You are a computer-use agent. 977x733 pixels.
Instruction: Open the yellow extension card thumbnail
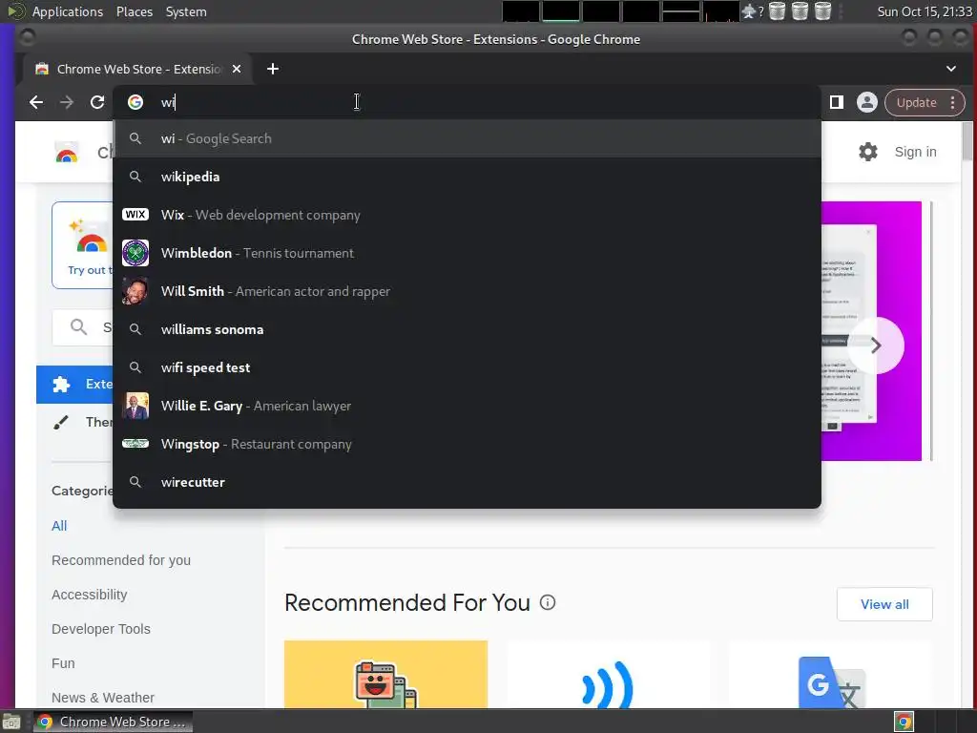pyautogui.click(x=385, y=675)
